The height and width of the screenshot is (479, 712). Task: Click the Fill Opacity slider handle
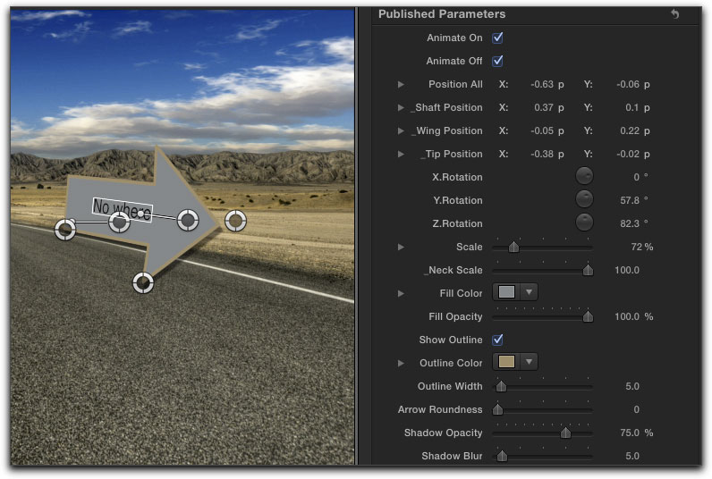pos(588,316)
